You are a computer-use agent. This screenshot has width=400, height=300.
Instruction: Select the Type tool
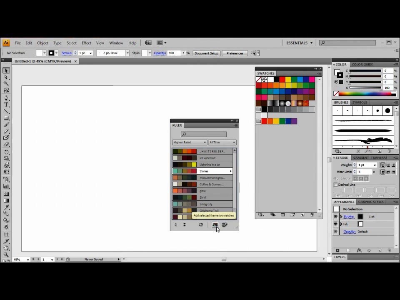(6, 105)
